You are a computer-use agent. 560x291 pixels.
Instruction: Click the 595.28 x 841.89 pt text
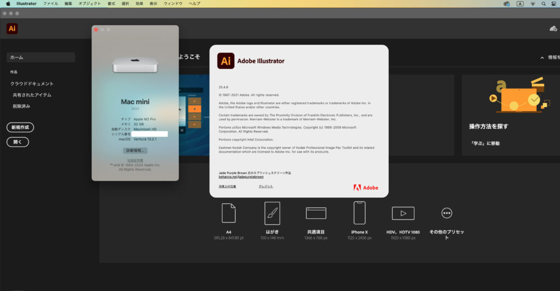tap(229, 238)
